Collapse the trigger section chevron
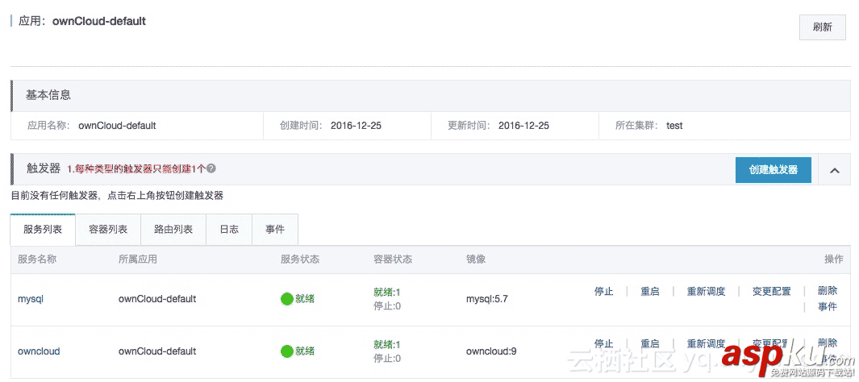This screenshot has height=382, width=859. pyautogui.click(x=835, y=170)
